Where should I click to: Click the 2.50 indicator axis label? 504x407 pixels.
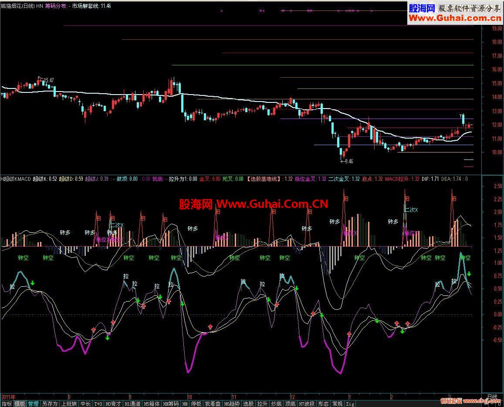click(x=497, y=186)
